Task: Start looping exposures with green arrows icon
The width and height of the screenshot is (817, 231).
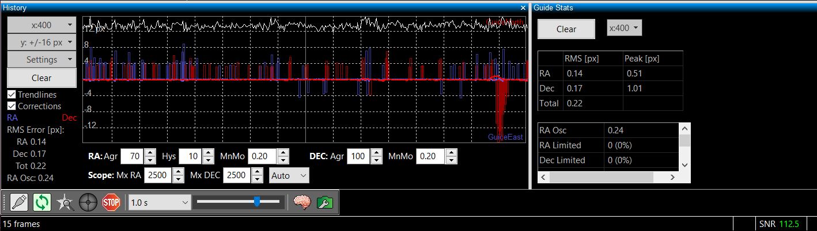Action: [x=41, y=202]
